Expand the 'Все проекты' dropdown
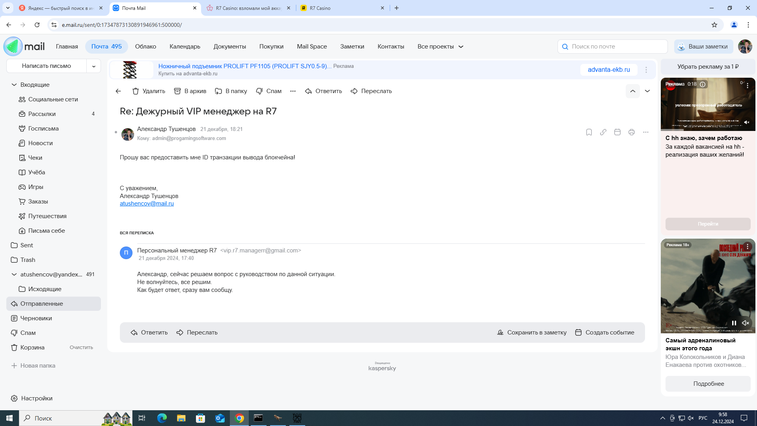This screenshot has width=757, height=426. pos(440,47)
